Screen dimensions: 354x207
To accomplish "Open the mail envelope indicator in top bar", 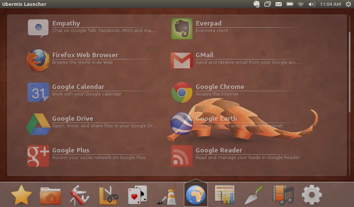I will tap(279, 4).
